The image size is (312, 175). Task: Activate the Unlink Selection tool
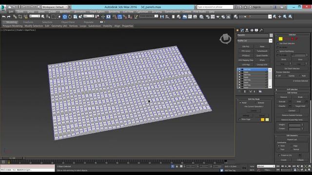[20, 17]
